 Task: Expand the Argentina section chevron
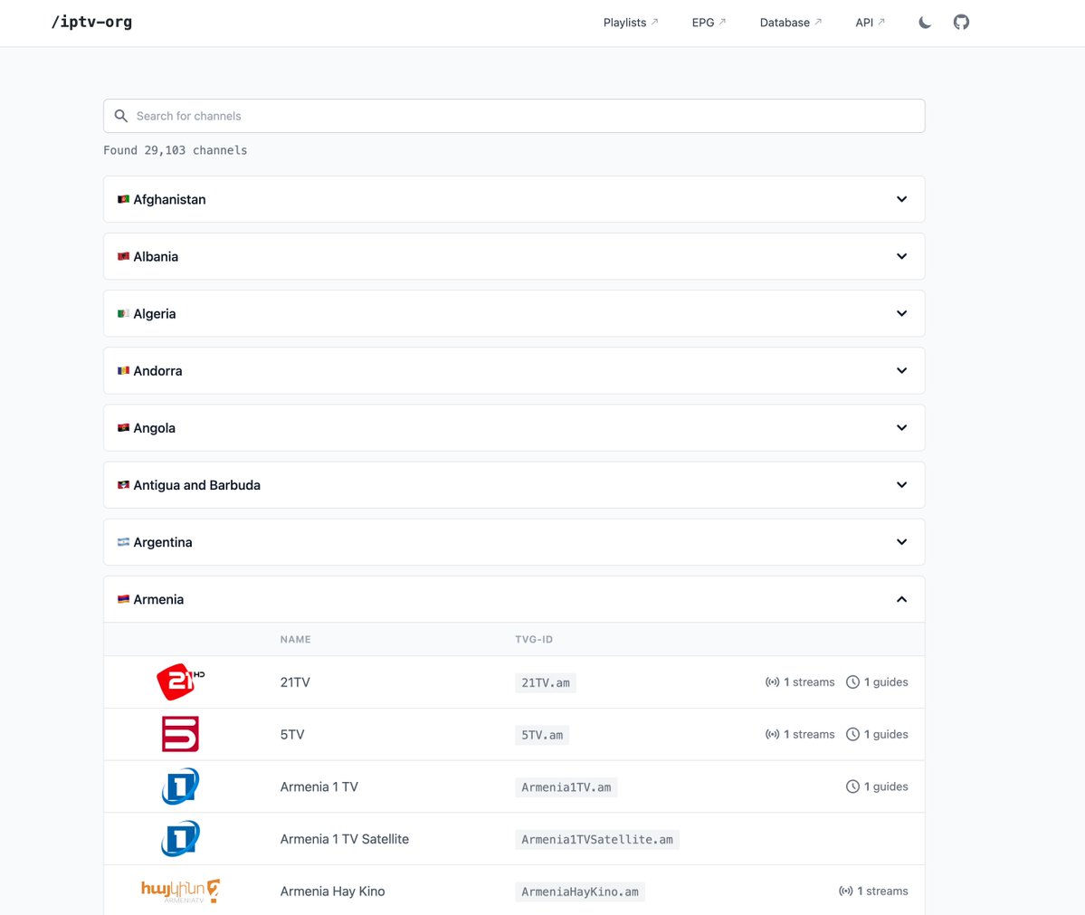(x=901, y=542)
